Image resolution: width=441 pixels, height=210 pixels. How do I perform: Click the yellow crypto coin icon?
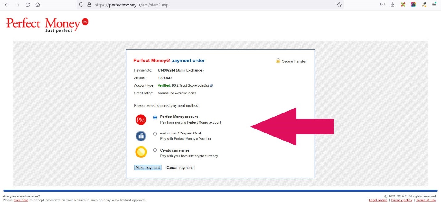pos(141,152)
